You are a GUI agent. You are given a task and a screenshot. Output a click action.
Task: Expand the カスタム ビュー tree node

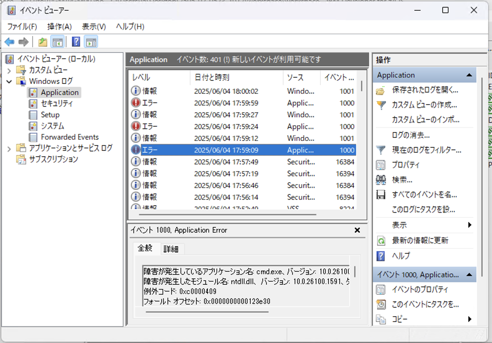(x=9, y=70)
